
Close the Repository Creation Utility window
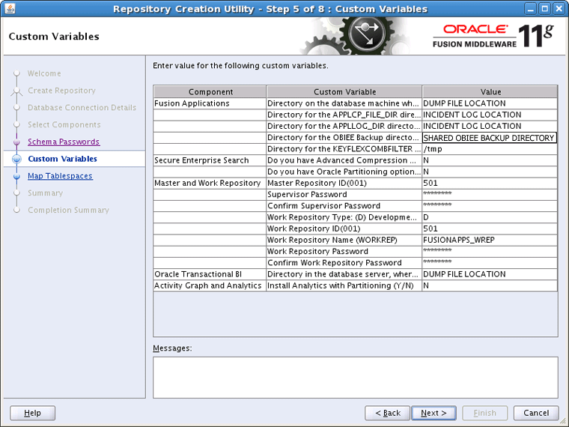tap(559, 9)
